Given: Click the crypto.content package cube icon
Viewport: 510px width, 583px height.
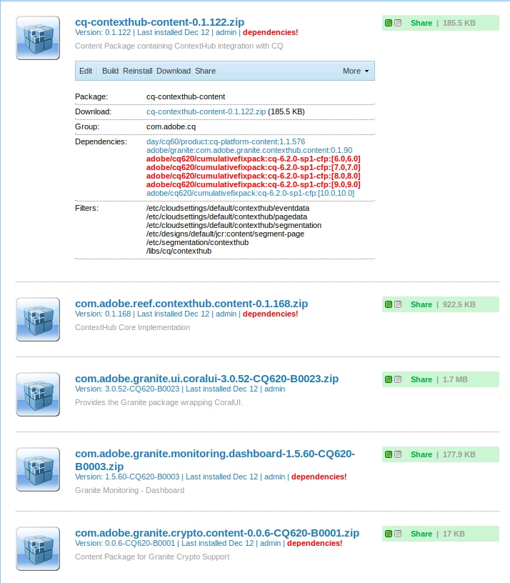Looking at the screenshot, I should pos(38,549).
